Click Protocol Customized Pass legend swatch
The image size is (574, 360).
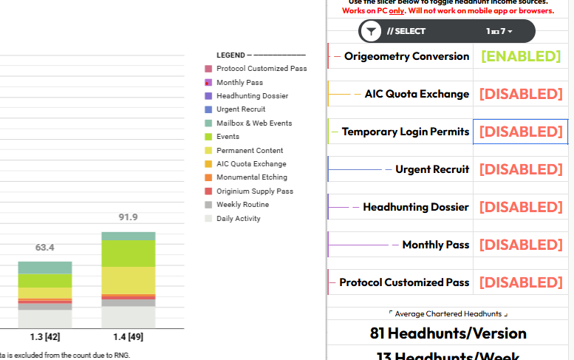click(x=208, y=69)
